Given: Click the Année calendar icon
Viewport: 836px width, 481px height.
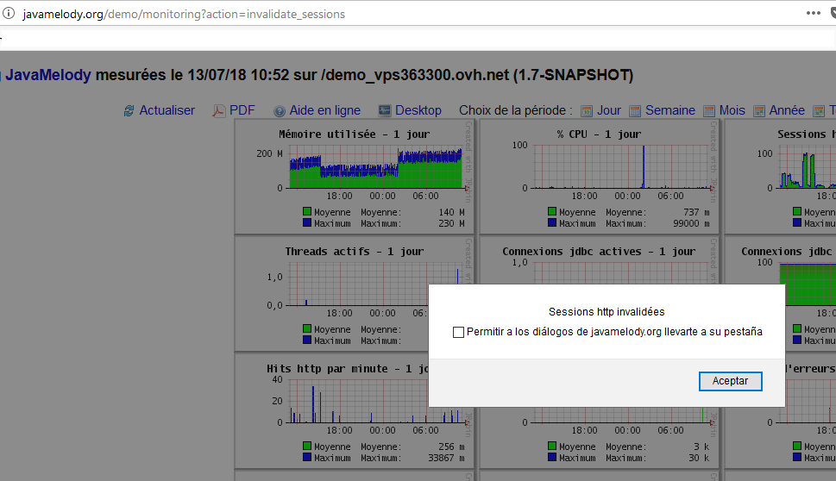Looking at the screenshot, I should pos(759,111).
